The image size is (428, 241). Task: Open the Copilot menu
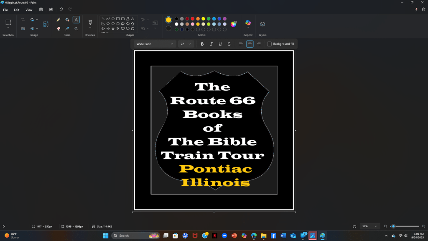point(248,23)
